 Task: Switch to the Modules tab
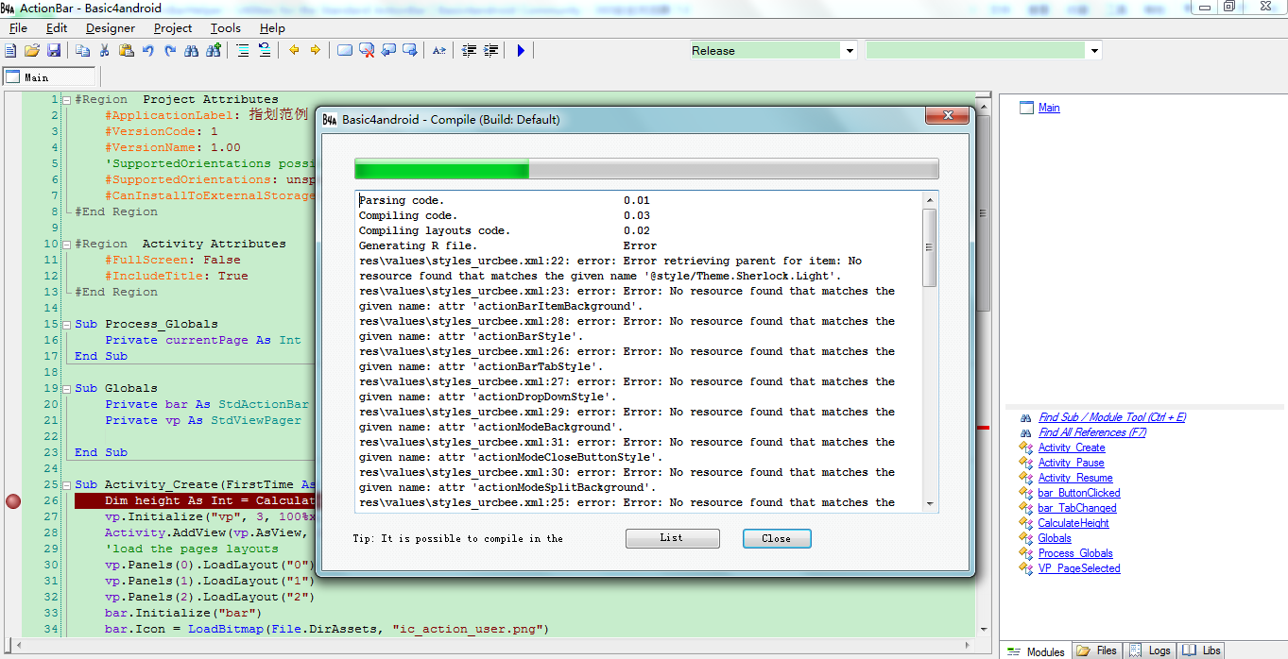pos(1036,651)
